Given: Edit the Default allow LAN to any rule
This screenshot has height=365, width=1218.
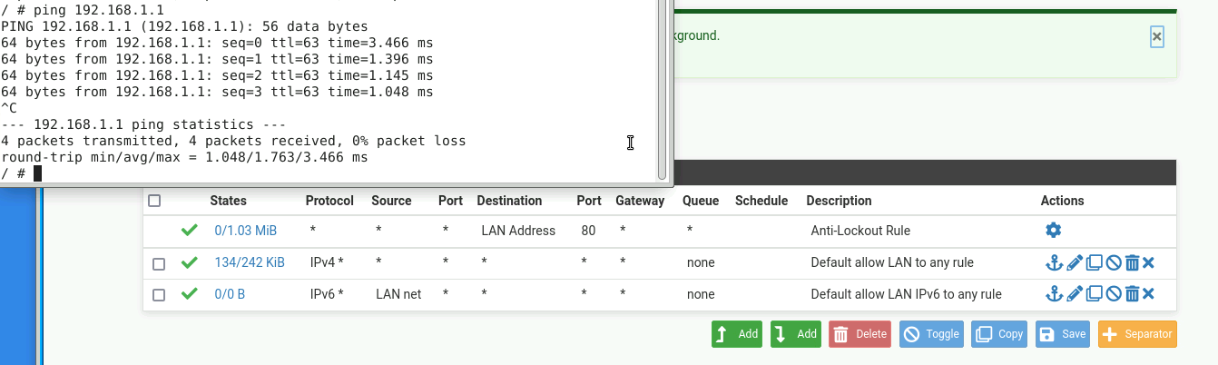Looking at the screenshot, I should tap(1075, 263).
